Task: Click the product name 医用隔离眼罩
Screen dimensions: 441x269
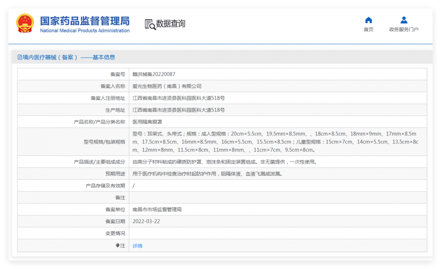Action: click(x=147, y=122)
